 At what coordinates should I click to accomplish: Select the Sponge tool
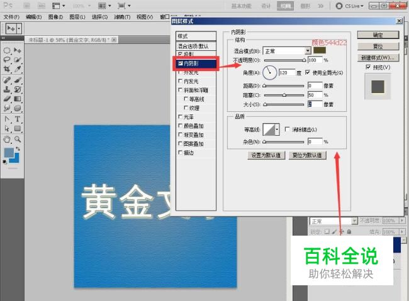pyautogui.click(x=18, y=108)
